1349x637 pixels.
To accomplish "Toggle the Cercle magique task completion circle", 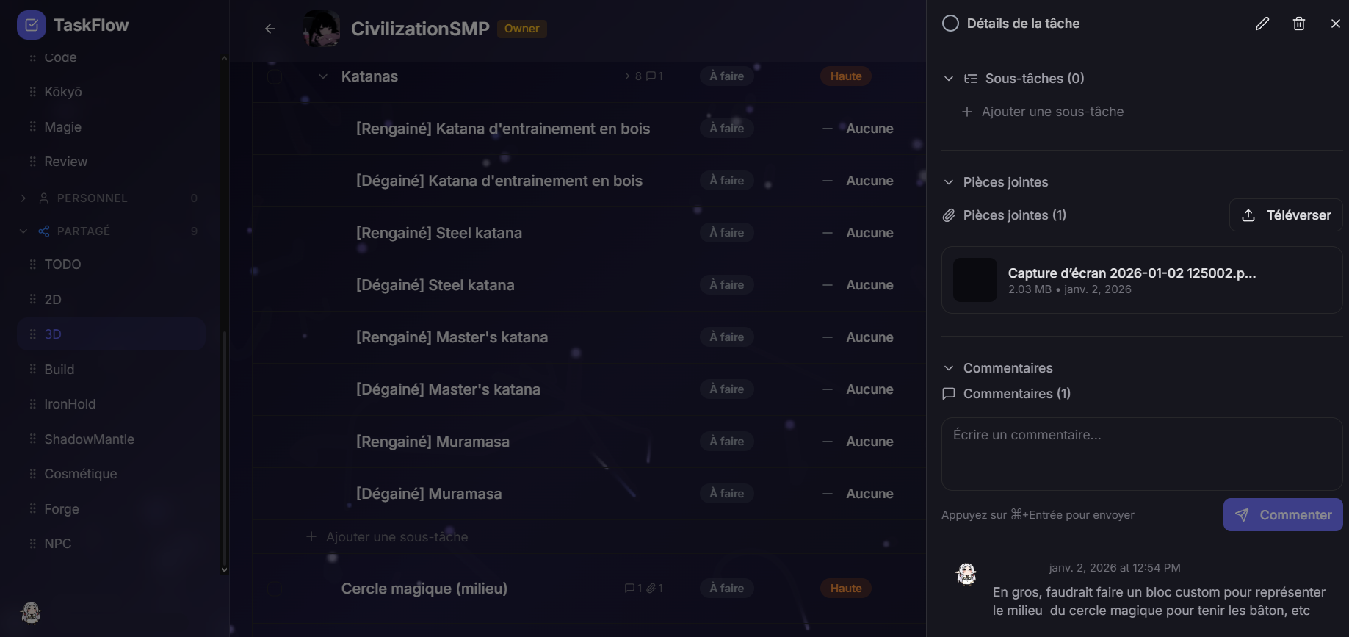I will pyautogui.click(x=275, y=589).
